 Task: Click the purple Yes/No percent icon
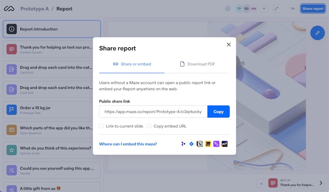pos(12,170)
